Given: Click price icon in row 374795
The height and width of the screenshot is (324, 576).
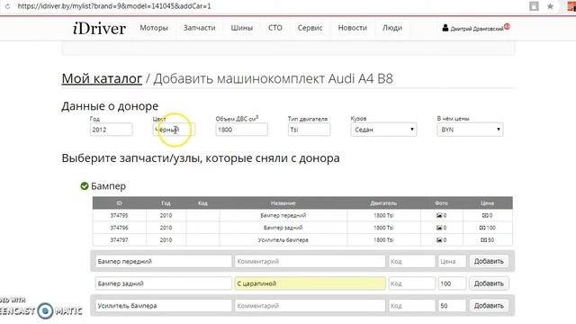Looking at the screenshot, I should pyautogui.click(x=485, y=216).
